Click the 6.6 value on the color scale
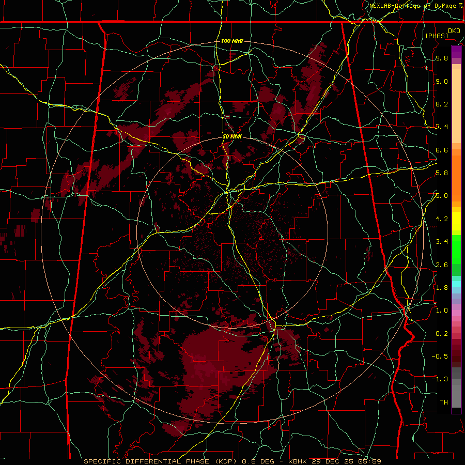Image resolution: width=465 pixels, height=465 pixels. pyautogui.click(x=442, y=150)
